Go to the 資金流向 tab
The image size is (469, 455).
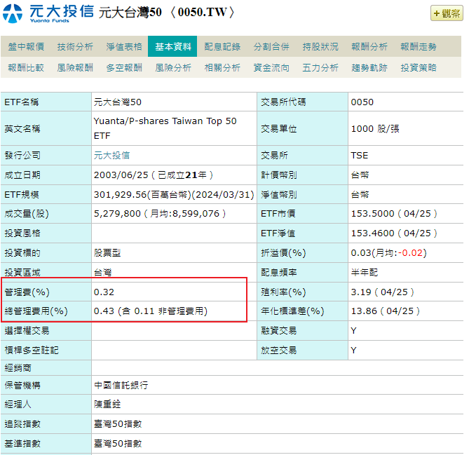[271, 67]
